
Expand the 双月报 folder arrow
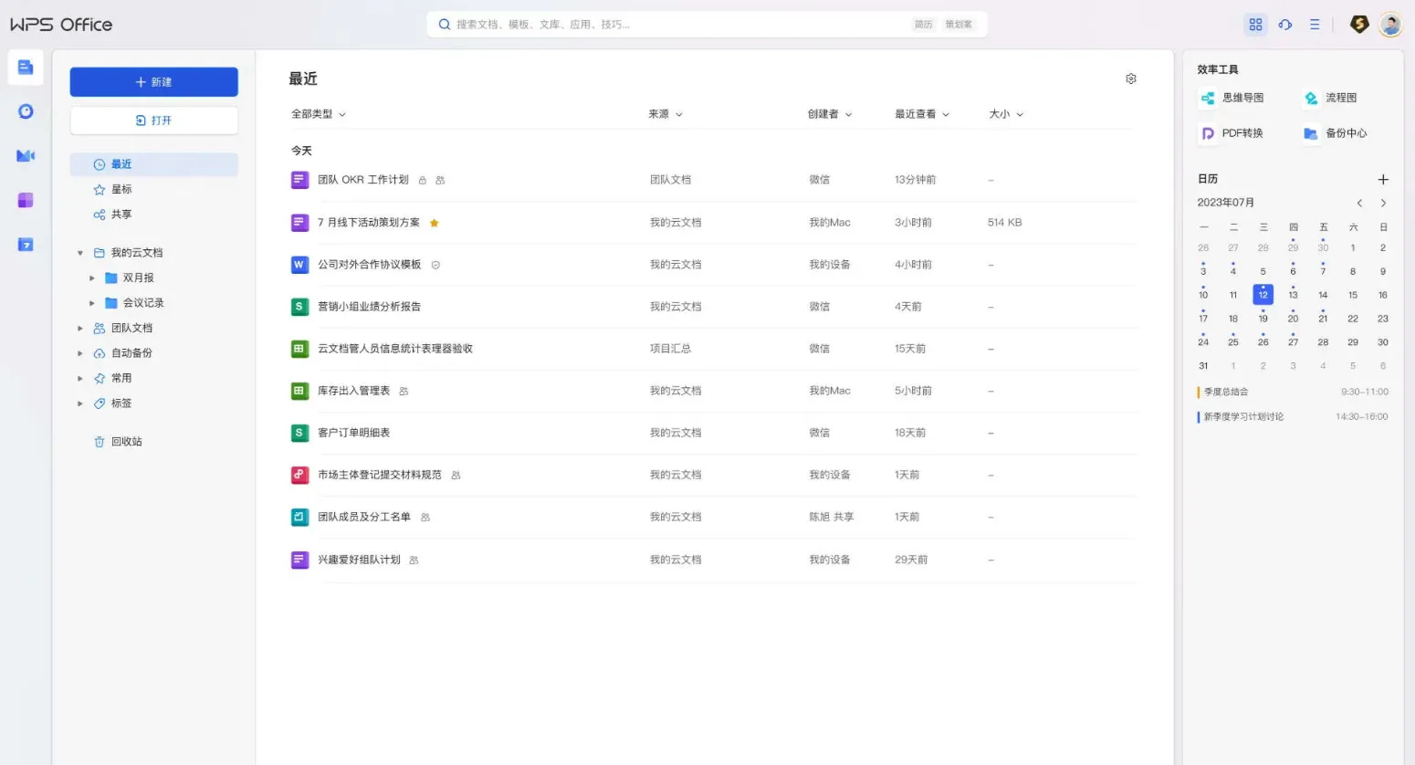92,278
